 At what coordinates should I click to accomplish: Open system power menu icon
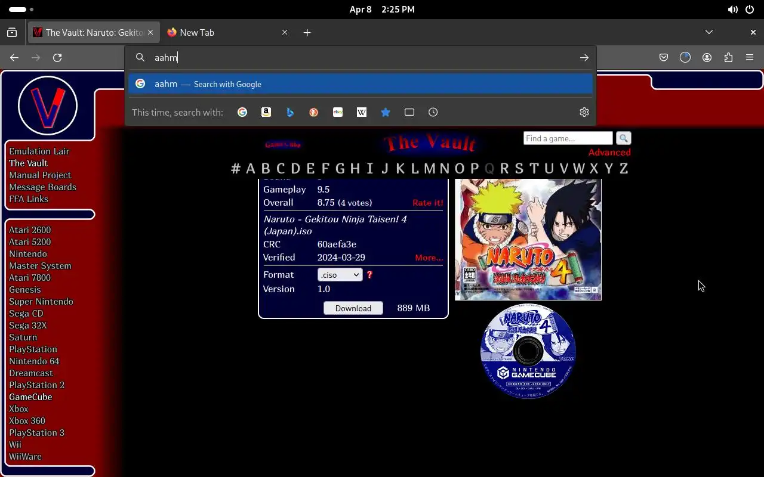pyautogui.click(x=750, y=10)
